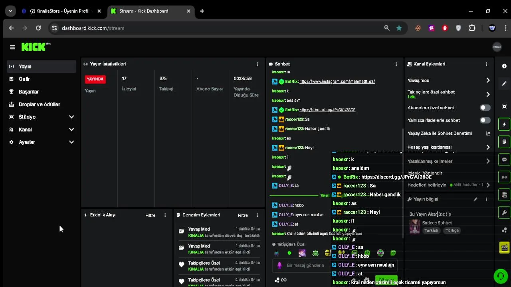Click the info icon in right sidebar
The image size is (511, 287).
coord(504,66)
